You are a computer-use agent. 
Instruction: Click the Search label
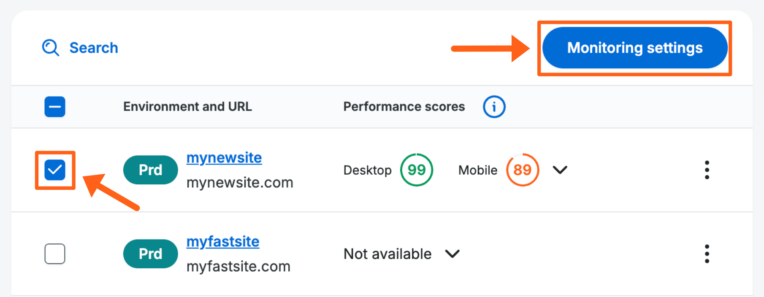(93, 48)
